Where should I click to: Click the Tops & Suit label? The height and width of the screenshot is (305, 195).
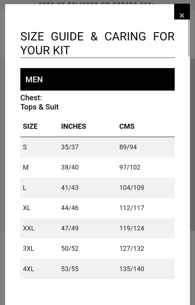pos(39,107)
